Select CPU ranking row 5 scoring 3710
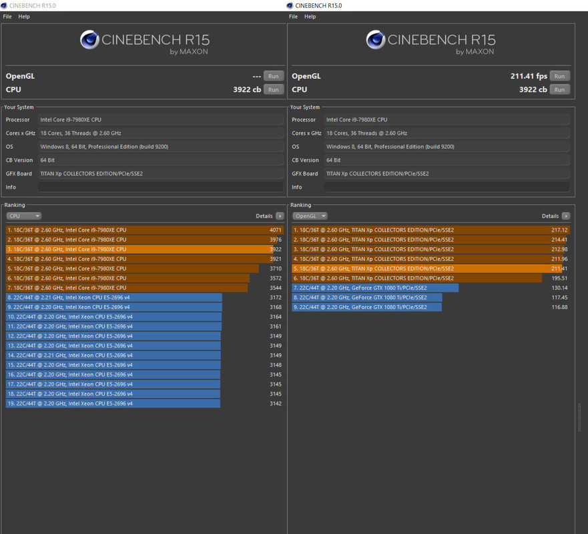This screenshot has width=588, height=534. tap(145, 268)
